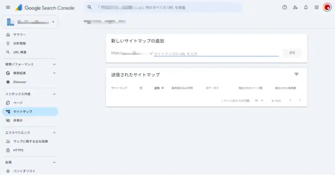Click the search magnifier icon in top bar
This screenshot has width=335, height=175.
pyautogui.click(x=89, y=7)
